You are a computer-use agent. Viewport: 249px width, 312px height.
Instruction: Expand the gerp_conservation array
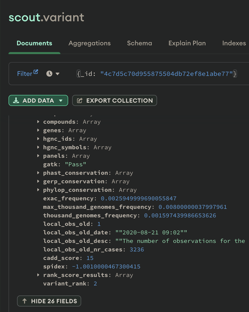click(x=38, y=181)
